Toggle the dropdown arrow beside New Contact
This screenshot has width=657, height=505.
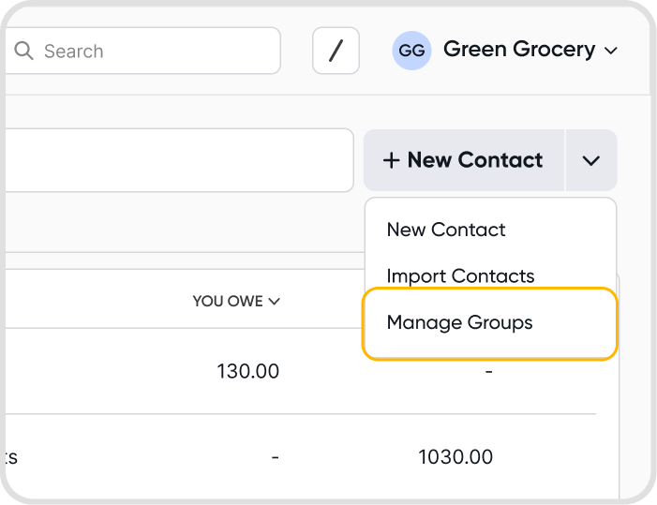point(590,161)
